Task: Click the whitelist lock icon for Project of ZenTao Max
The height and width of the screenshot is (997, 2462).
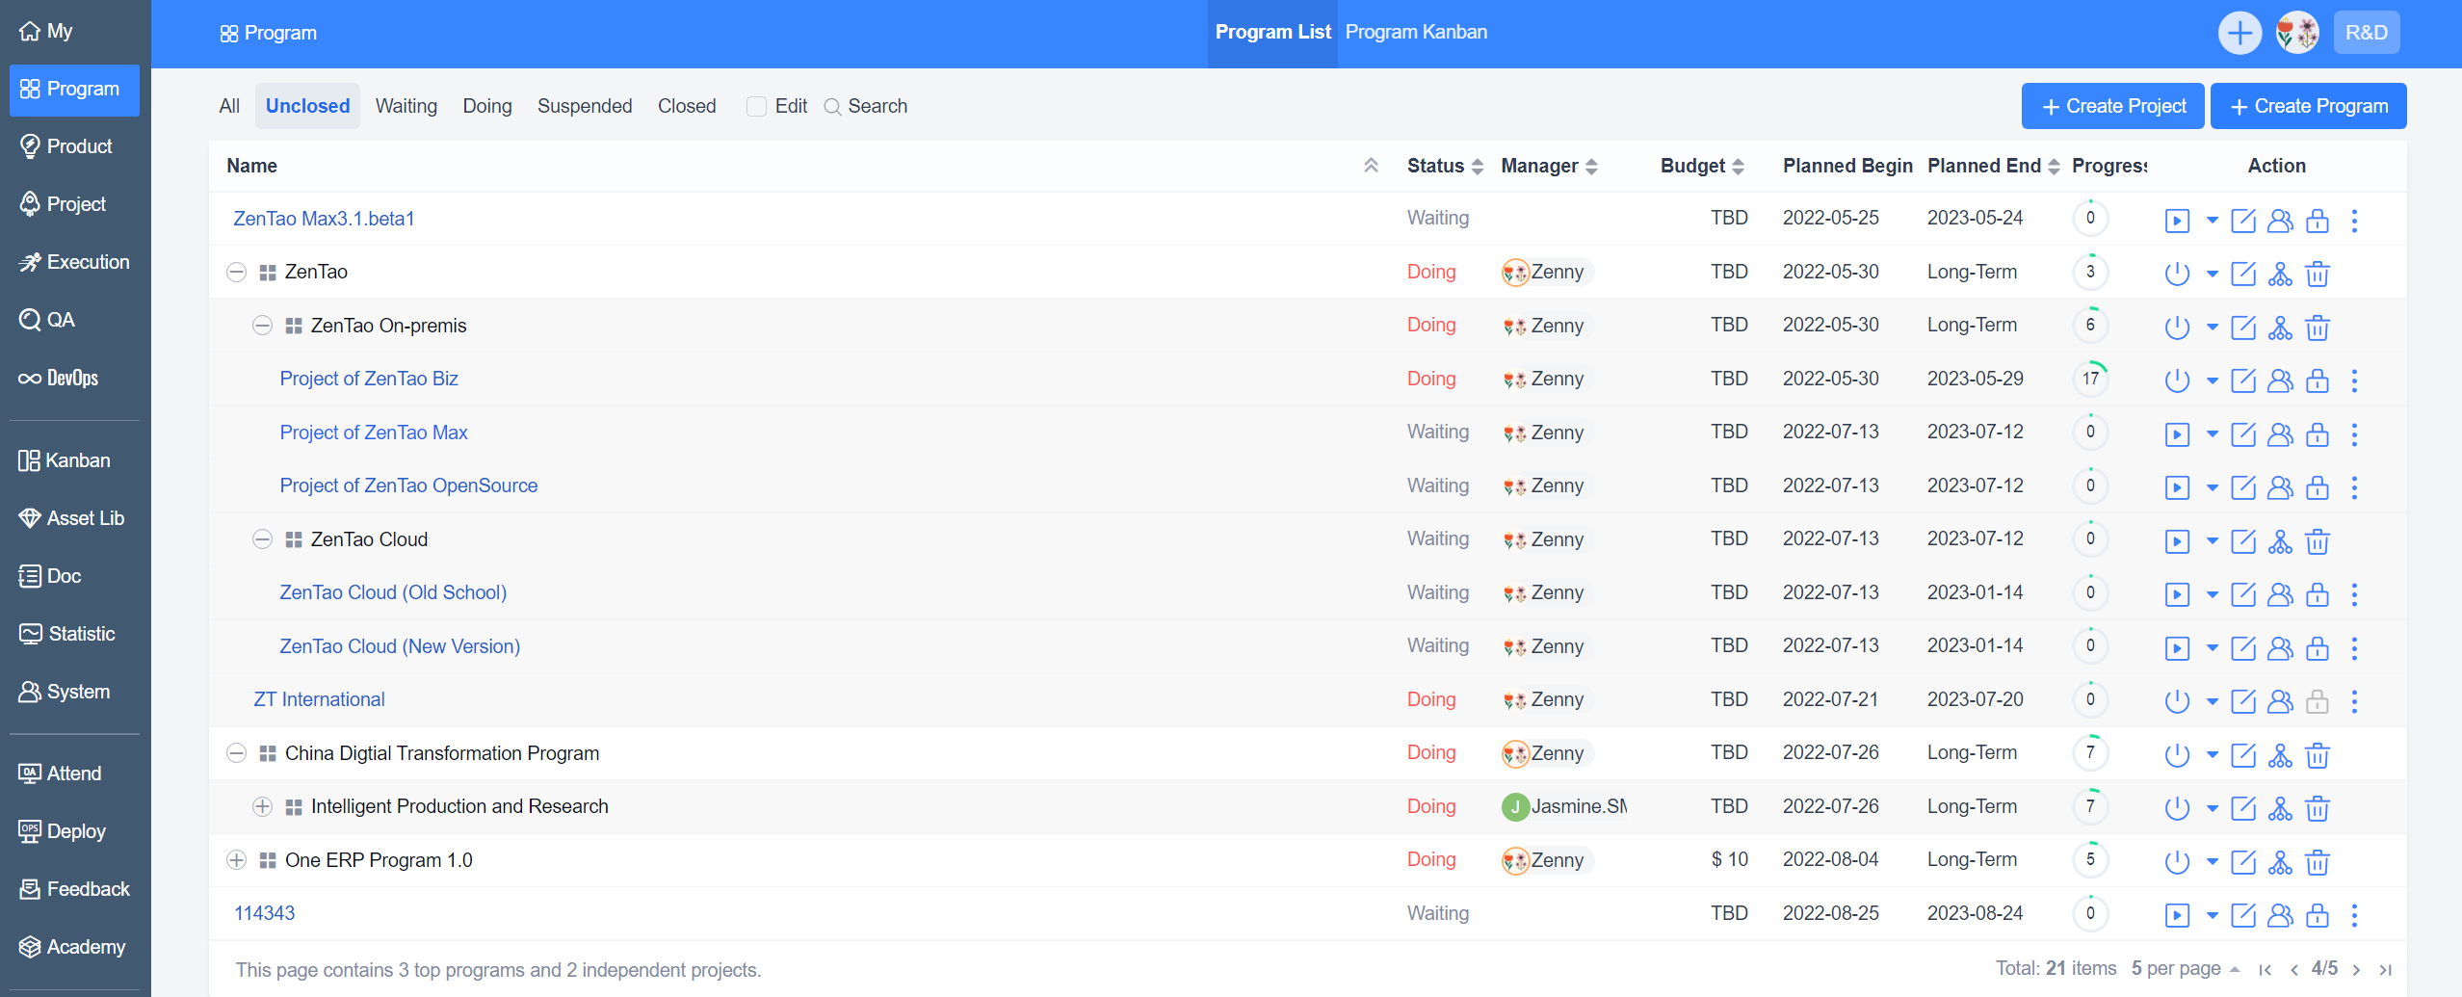Action: 2317,434
